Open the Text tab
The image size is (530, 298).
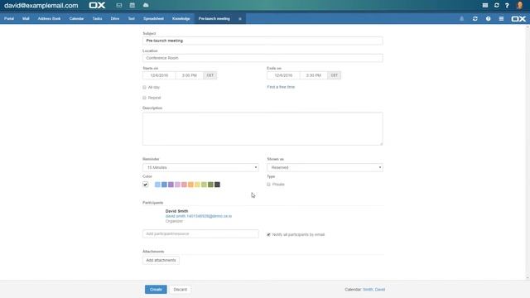pos(131,18)
